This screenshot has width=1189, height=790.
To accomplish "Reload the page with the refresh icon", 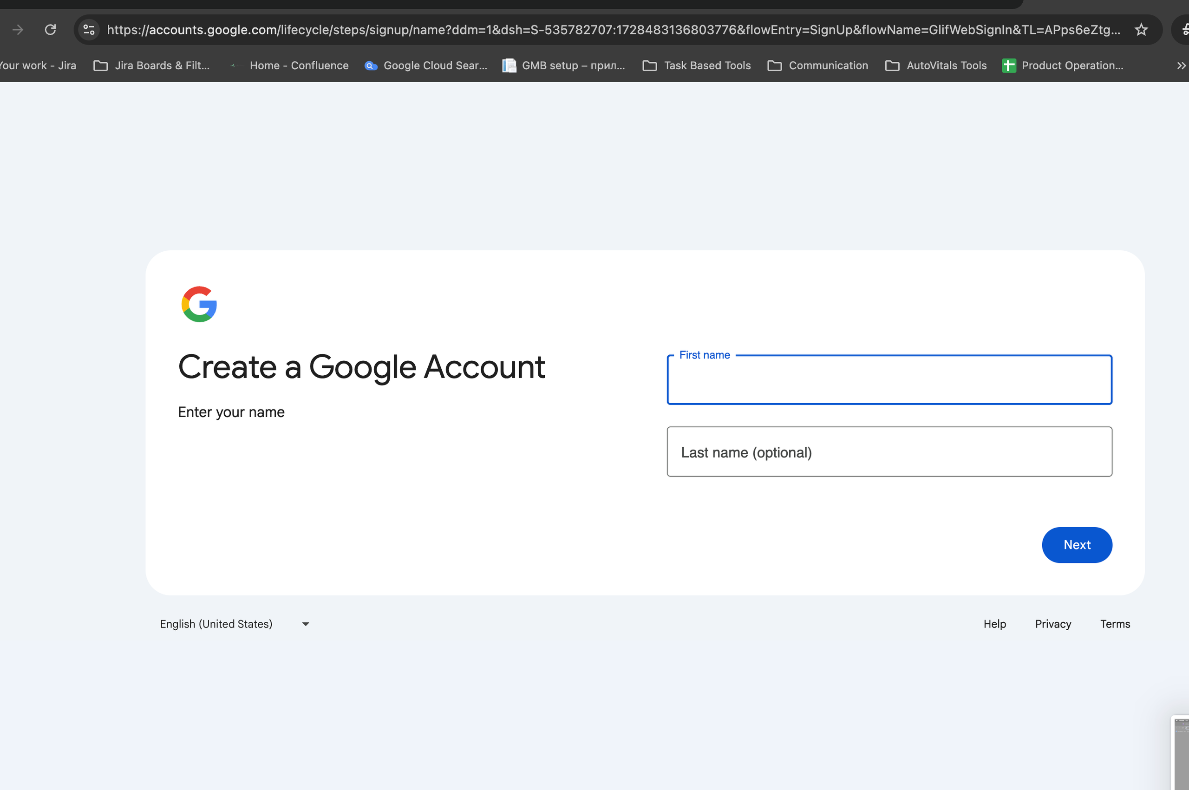I will (50, 30).
